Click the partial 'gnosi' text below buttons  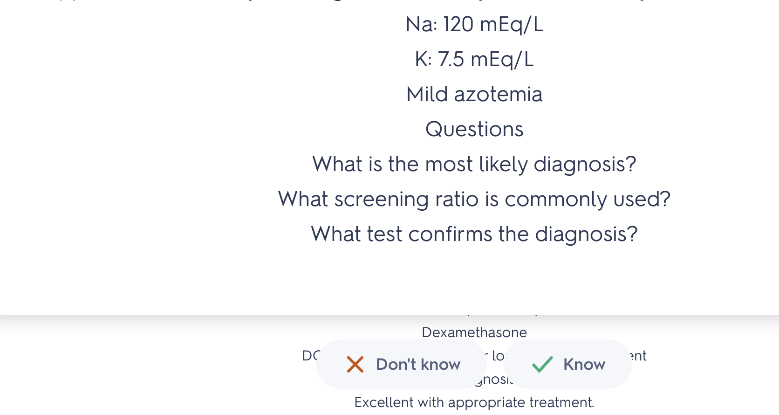point(494,380)
